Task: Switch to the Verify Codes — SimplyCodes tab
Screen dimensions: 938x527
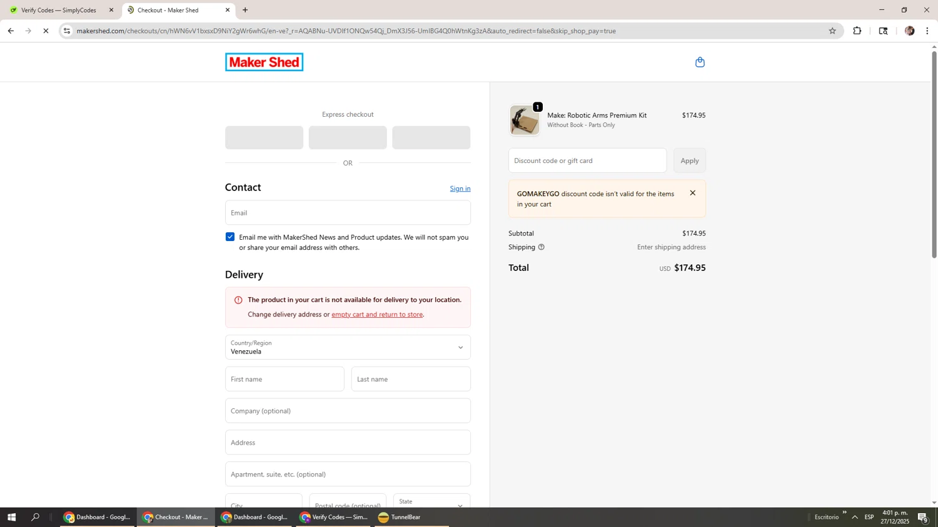Action: (58, 10)
